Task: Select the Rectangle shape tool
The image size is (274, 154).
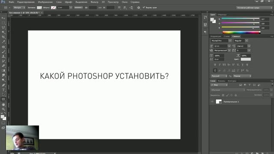Action: click(3, 100)
